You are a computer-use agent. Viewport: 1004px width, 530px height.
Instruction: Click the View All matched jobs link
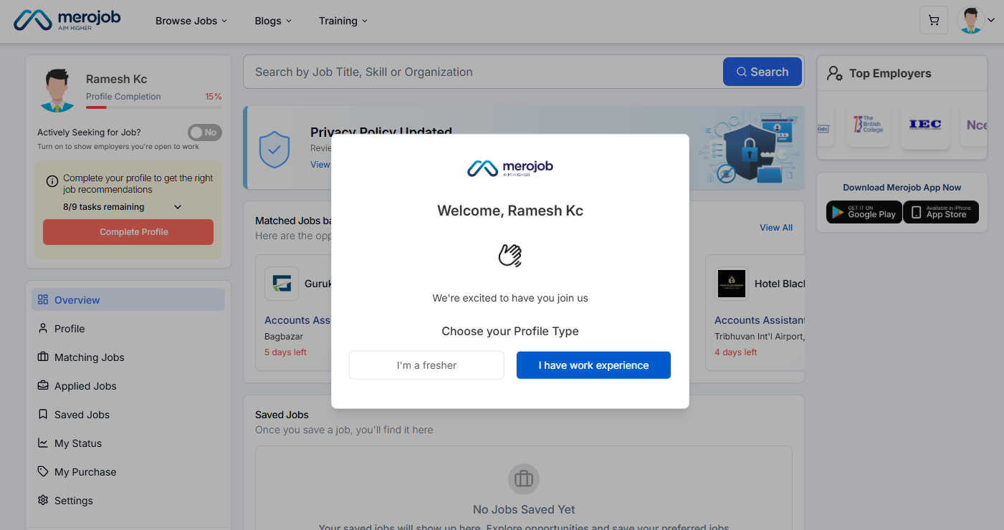click(775, 228)
